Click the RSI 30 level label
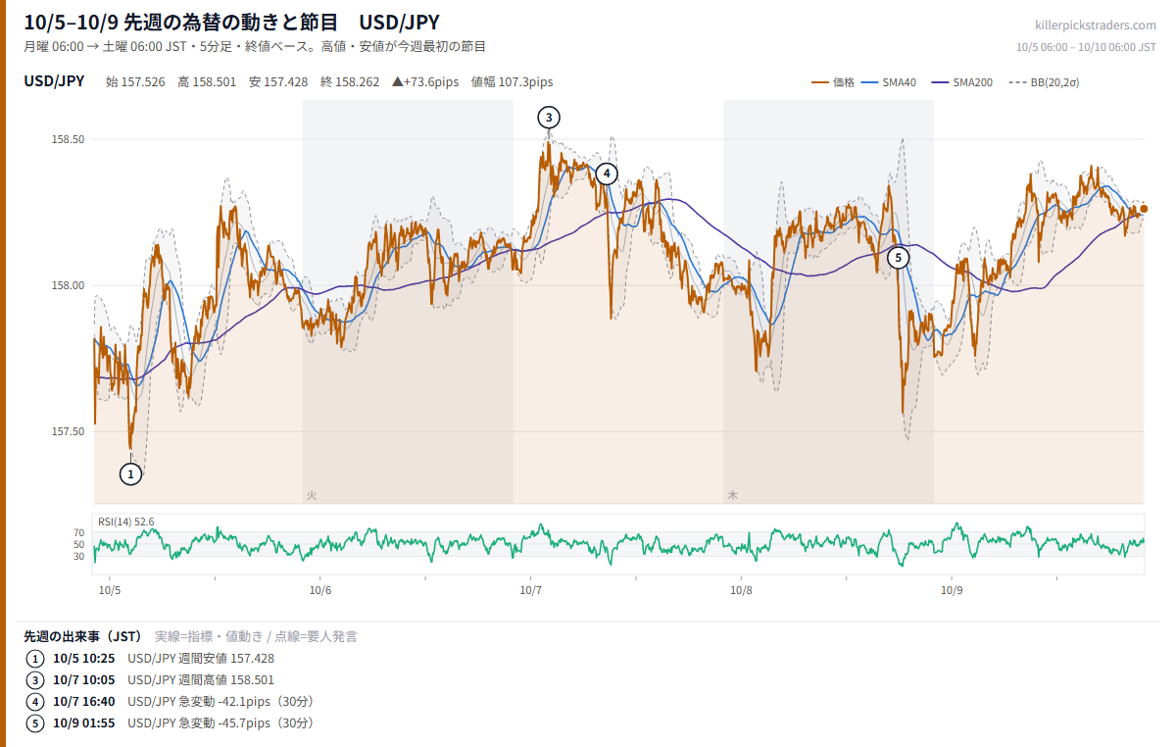The height and width of the screenshot is (747, 1176). pos(78,557)
